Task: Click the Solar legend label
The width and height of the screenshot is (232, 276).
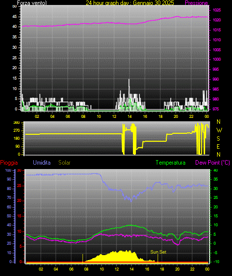Action: point(65,163)
